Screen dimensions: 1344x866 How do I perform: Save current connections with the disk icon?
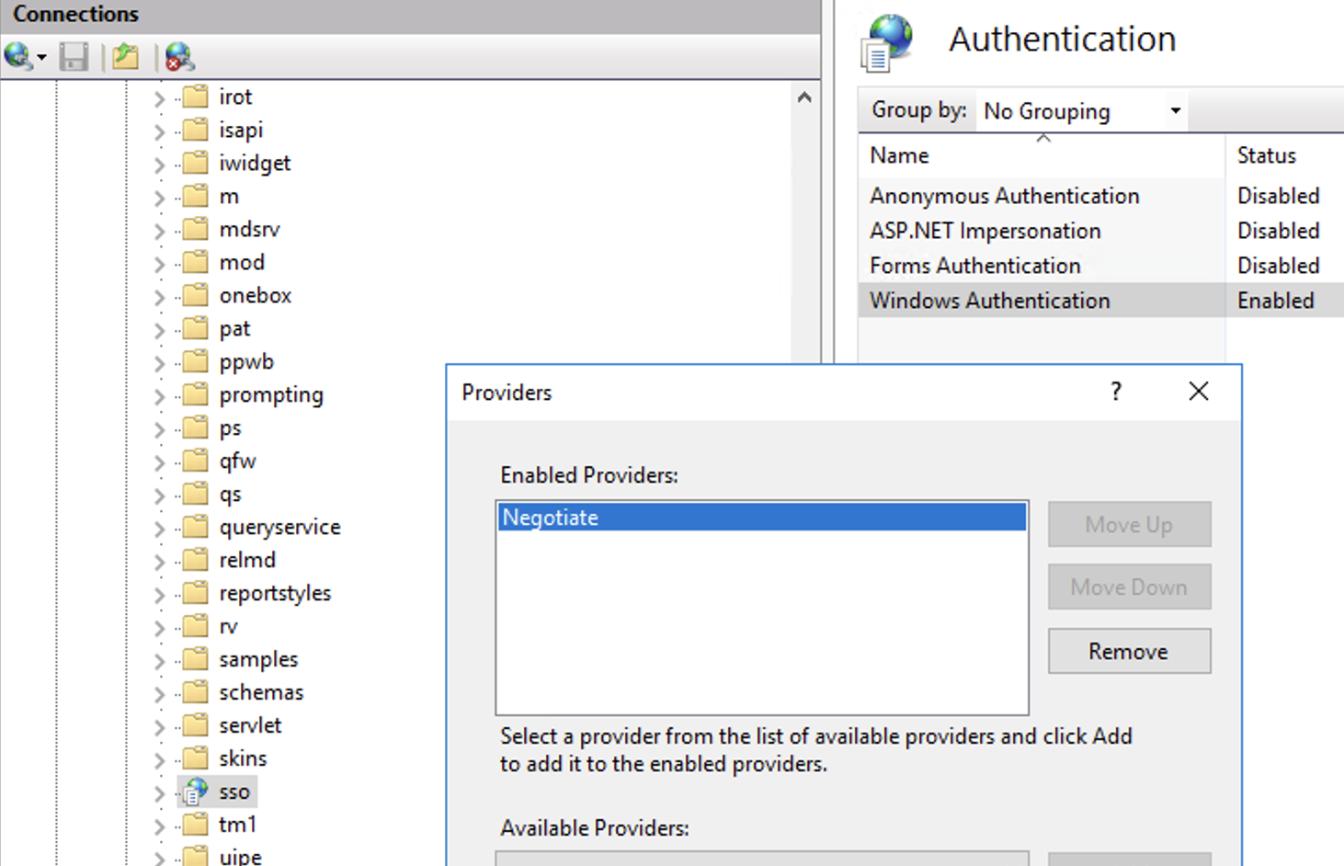click(x=74, y=56)
